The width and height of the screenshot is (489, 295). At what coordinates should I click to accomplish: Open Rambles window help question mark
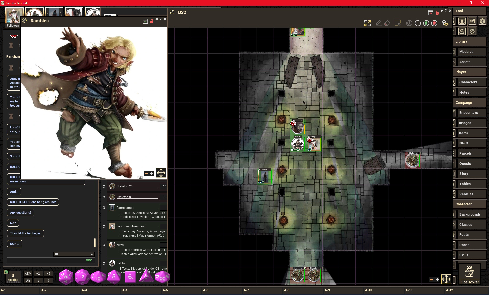[160, 19]
